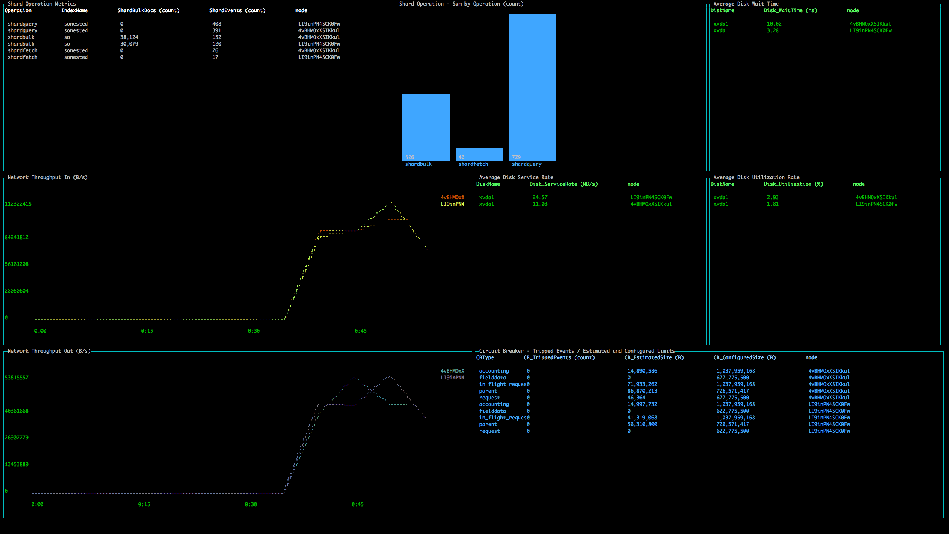Click the Disk_ServiceRate (MB/s) column header
Image resolution: width=949 pixels, height=534 pixels.
(563, 184)
